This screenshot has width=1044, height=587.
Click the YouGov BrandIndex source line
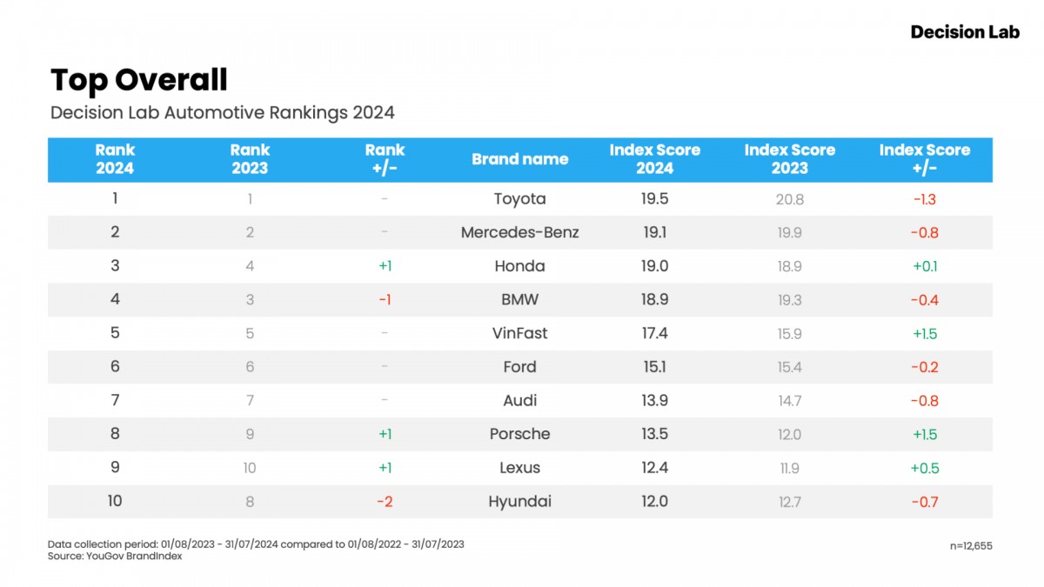115,557
